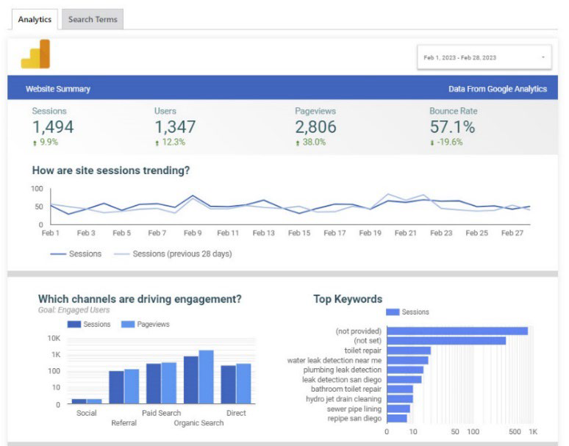Open the Search Terms tab
Viewport: 569px width, 446px height.
93,20
